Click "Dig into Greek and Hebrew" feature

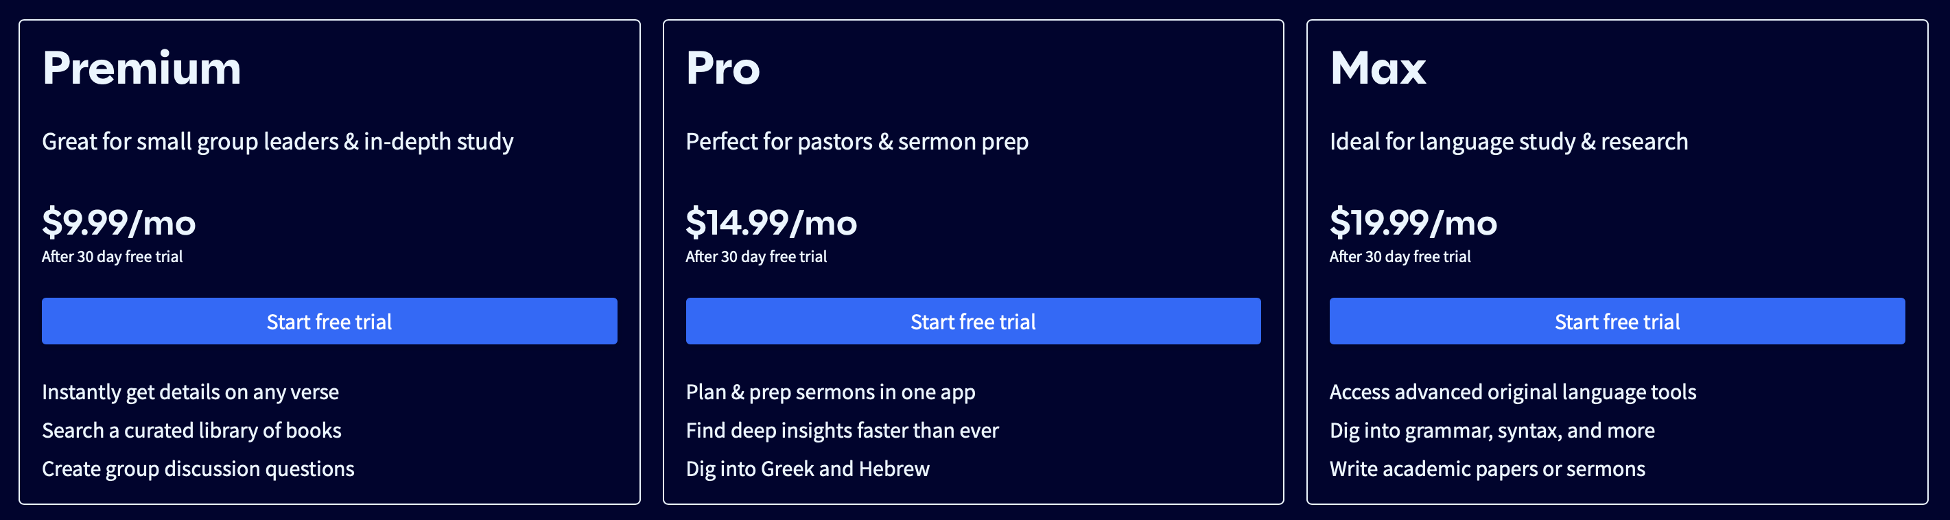(x=807, y=469)
